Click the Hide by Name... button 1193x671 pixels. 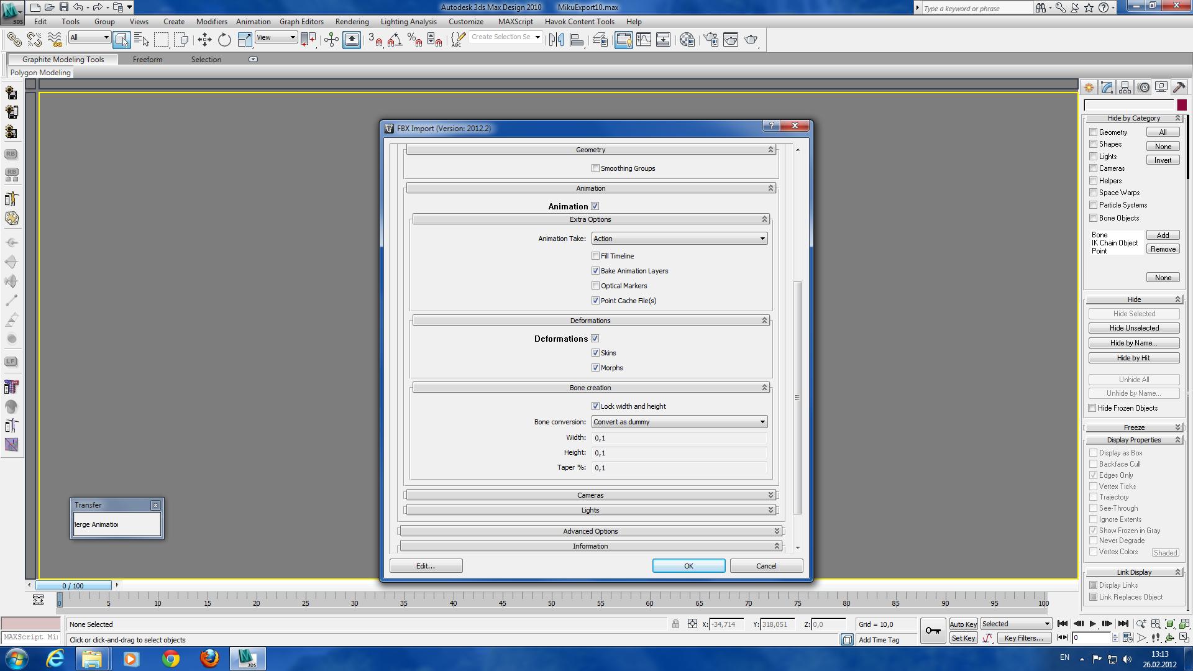pos(1134,343)
